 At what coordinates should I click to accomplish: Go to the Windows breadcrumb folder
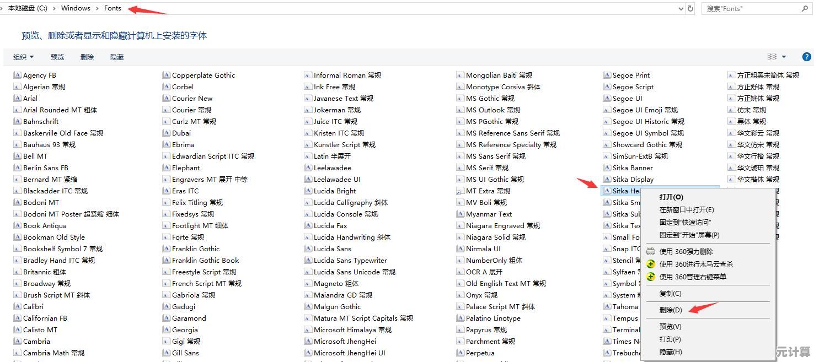click(76, 8)
